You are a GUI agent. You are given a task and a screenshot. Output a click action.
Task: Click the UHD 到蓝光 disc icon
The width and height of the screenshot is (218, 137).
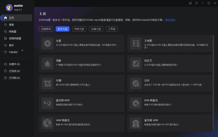tap(47, 123)
